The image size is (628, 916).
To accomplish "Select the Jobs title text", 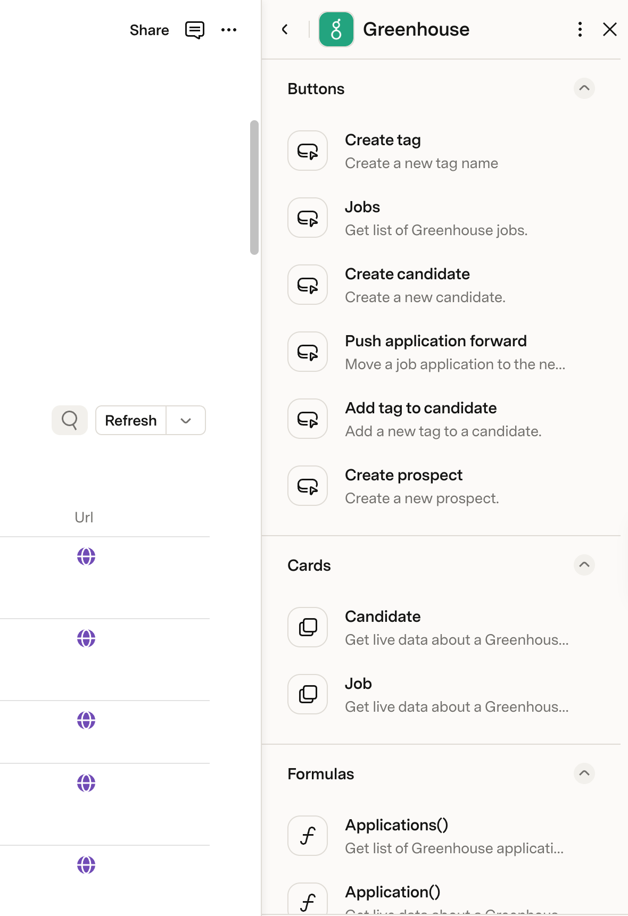I will (x=362, y=207).
